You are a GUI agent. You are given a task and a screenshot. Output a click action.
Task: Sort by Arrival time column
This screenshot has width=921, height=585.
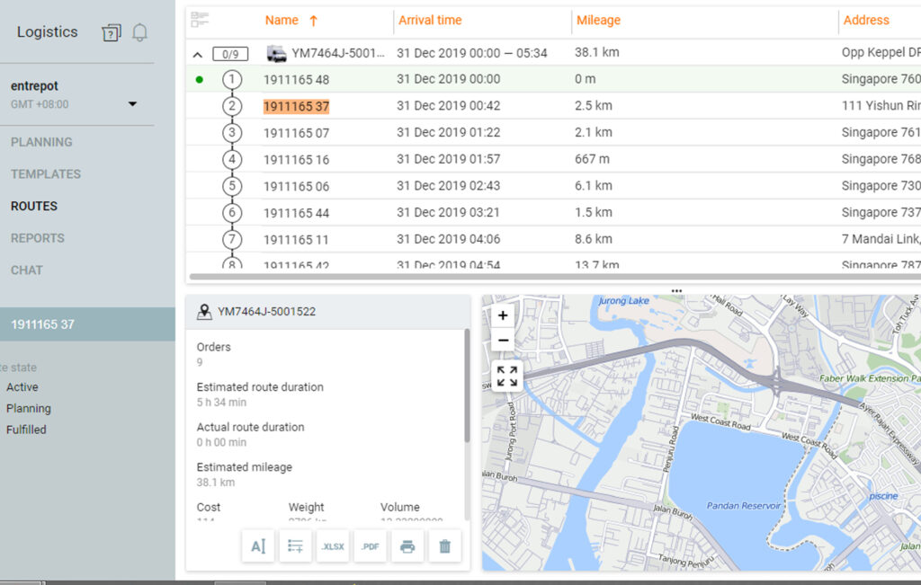(430, 21)
